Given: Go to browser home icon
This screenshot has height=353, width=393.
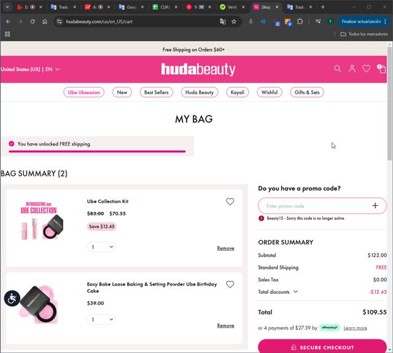Looking at the screenshot, I should click(x=45, y=21).
